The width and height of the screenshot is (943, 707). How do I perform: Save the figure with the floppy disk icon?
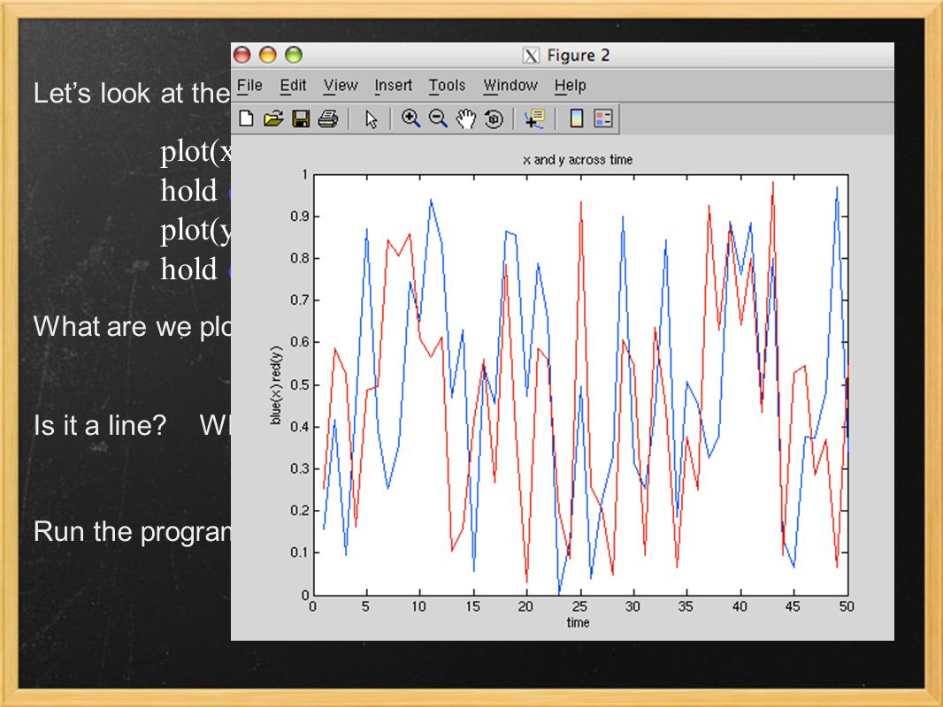pyautogui.click(x=301, y=118)
